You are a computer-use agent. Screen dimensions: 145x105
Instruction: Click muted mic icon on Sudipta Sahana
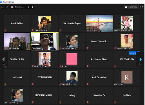33,30
